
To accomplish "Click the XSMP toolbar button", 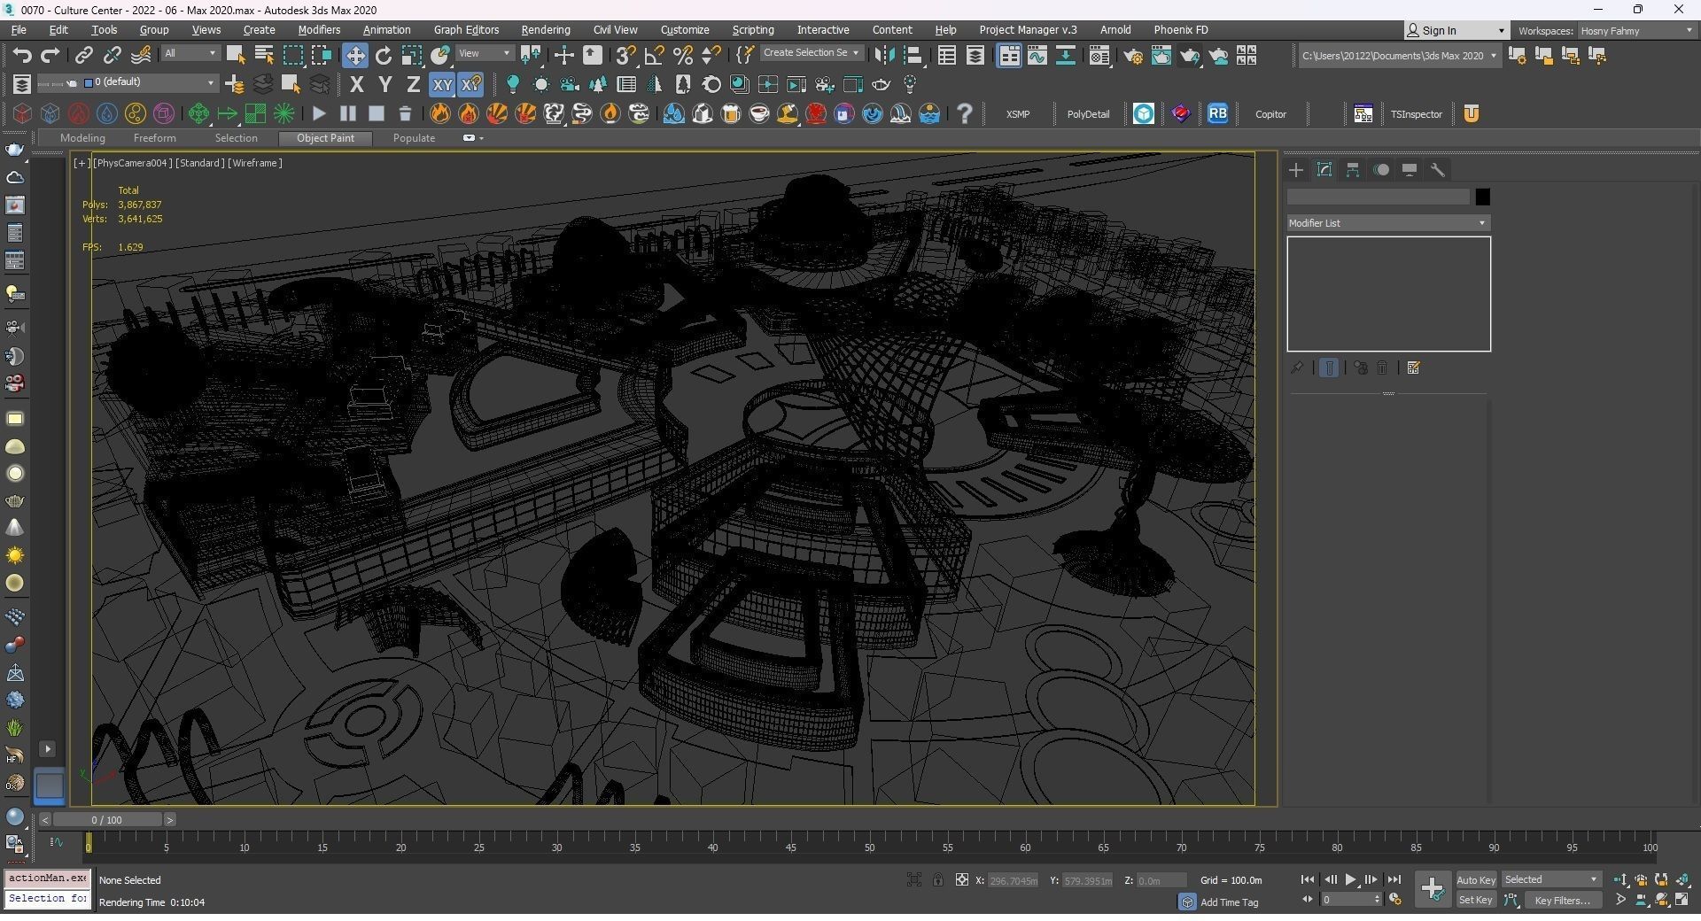I will [1017, 114].
